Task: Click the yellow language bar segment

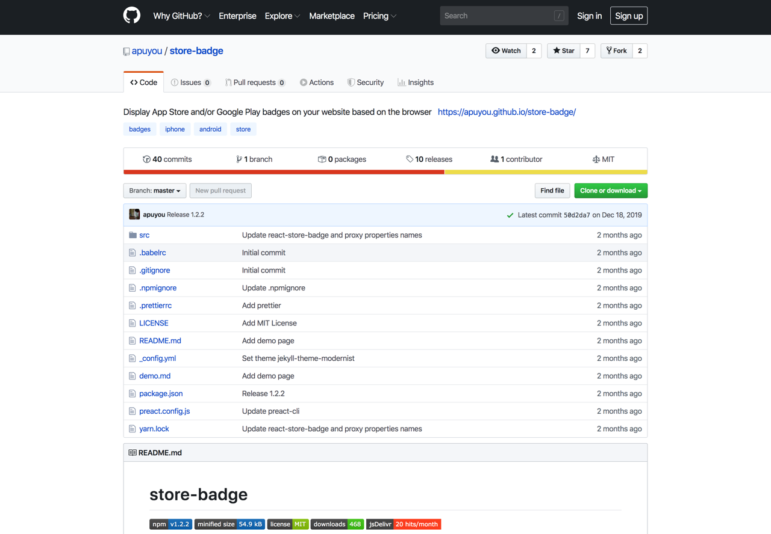Action: click(x=546, y=172)
